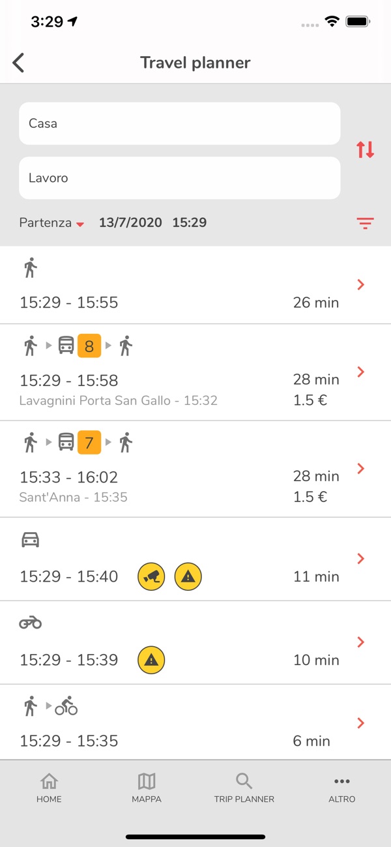Edit the Casa origin field
The height and width of the screenshot is (847, 391).
[x=179, y=123]
